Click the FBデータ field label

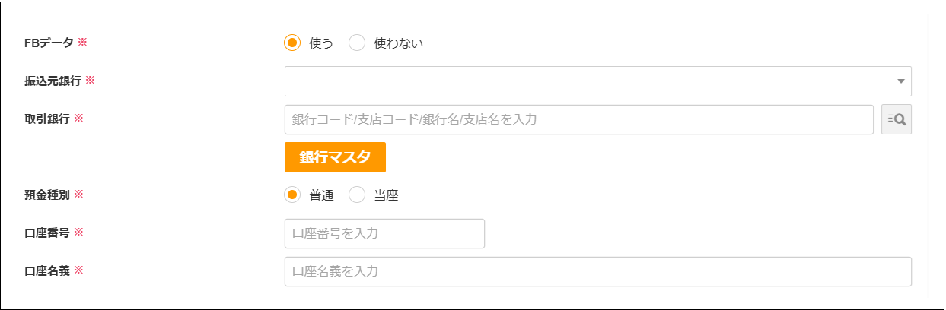pyautogui.click(x=49, y=43)
